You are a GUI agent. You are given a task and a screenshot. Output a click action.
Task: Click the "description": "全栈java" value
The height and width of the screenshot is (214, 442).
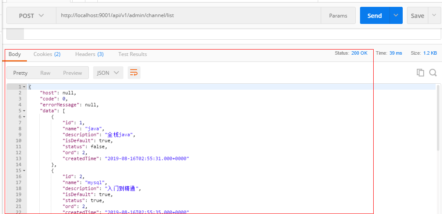[119, 135]
